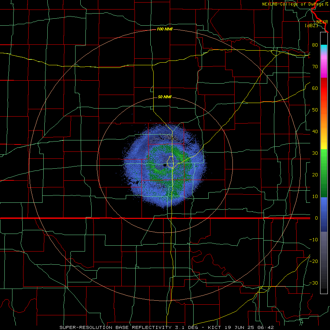Click the 50 value on the dBZ scale
This screenshot has height=330, width=330.
click(x=315, y=110)
